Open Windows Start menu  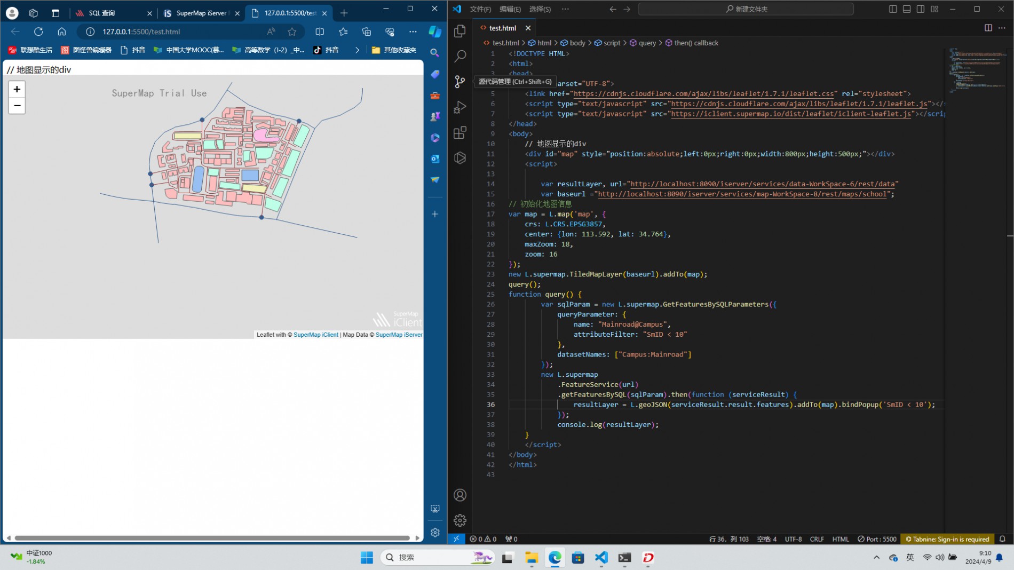[367, 557]
